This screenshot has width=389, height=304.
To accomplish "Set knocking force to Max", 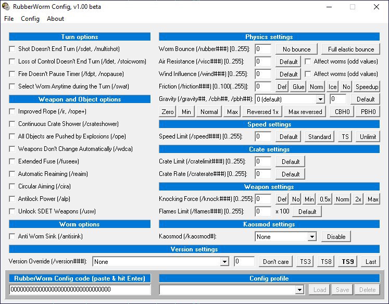I will click(373, 199).
